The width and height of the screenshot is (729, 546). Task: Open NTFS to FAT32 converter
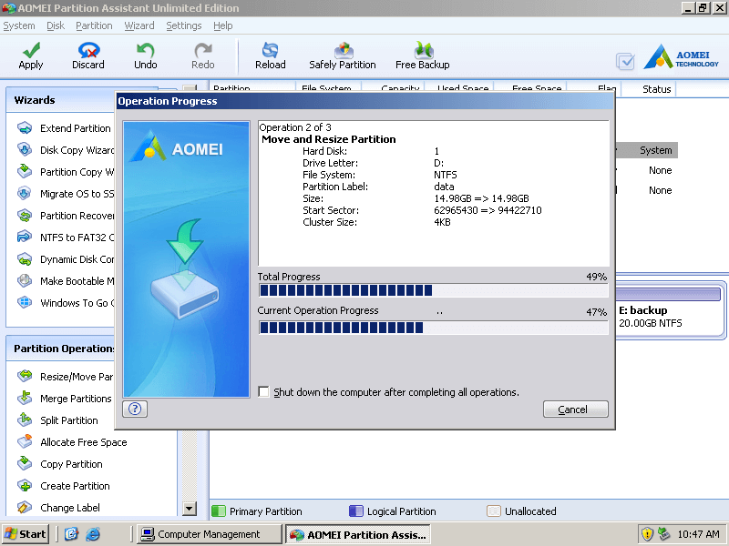pyautogui.click(x=65, y=238)
